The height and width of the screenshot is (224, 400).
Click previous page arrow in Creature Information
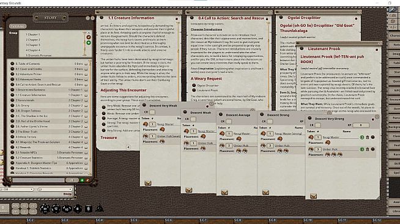pyautogui.click(x=128, y=147)
